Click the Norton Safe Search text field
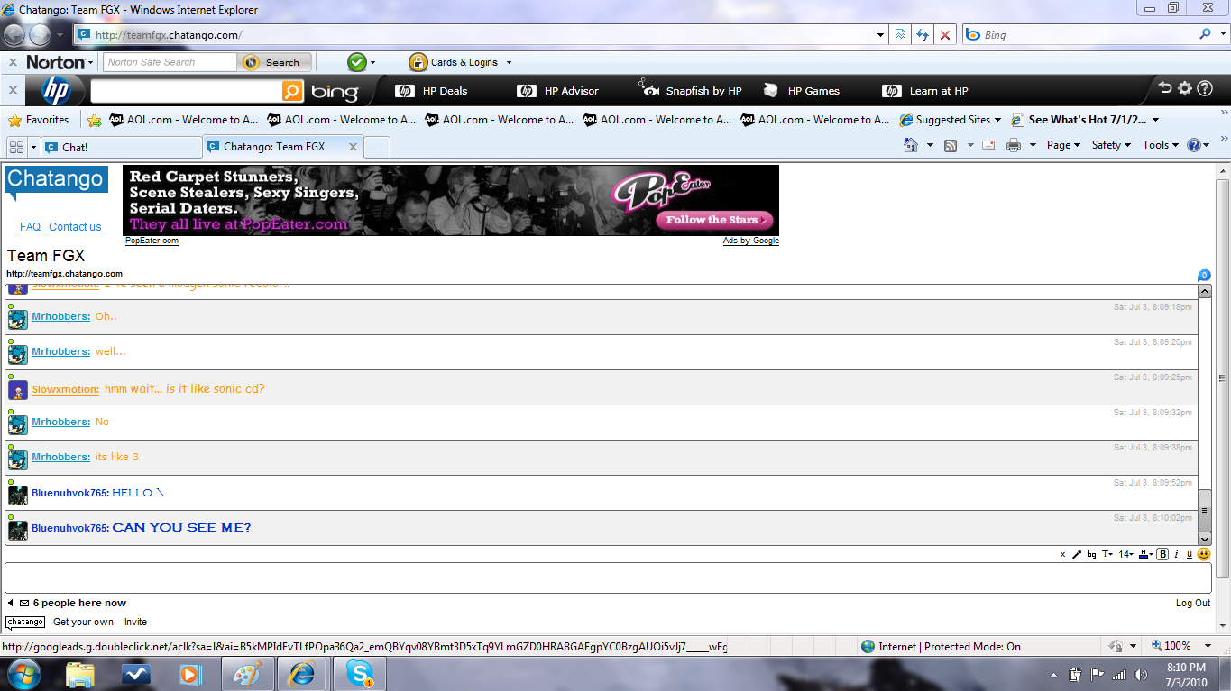1231x691 pixels. point(170,62)
